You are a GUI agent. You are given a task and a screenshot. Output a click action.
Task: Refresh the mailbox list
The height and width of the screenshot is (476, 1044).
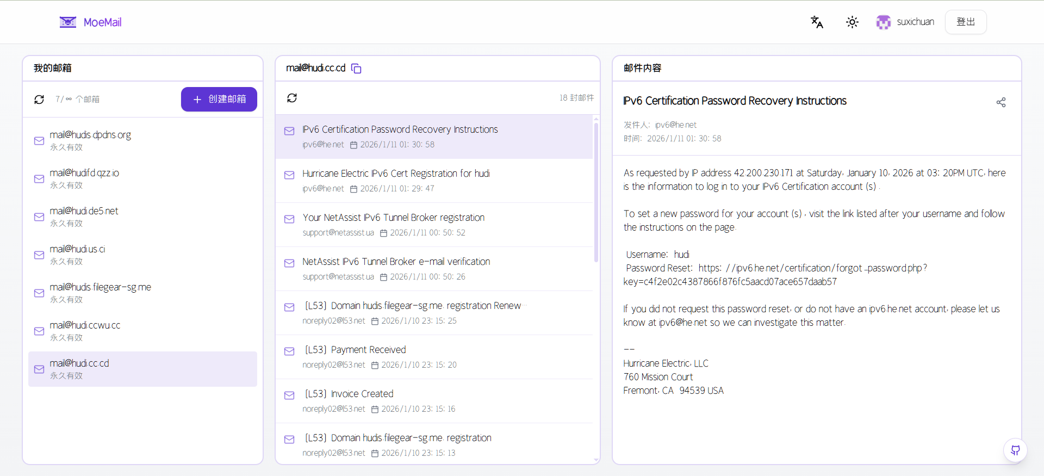coord(39,100)
